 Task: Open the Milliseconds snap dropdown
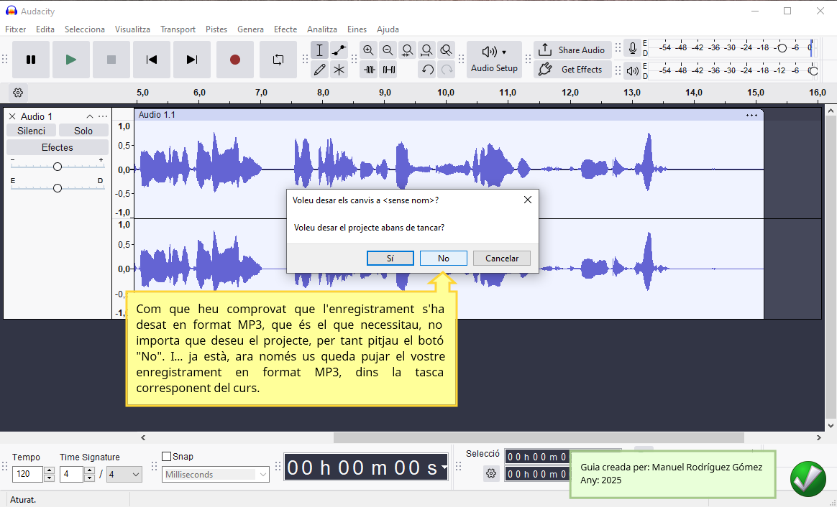pyautogui.click(x=216, y=474)
